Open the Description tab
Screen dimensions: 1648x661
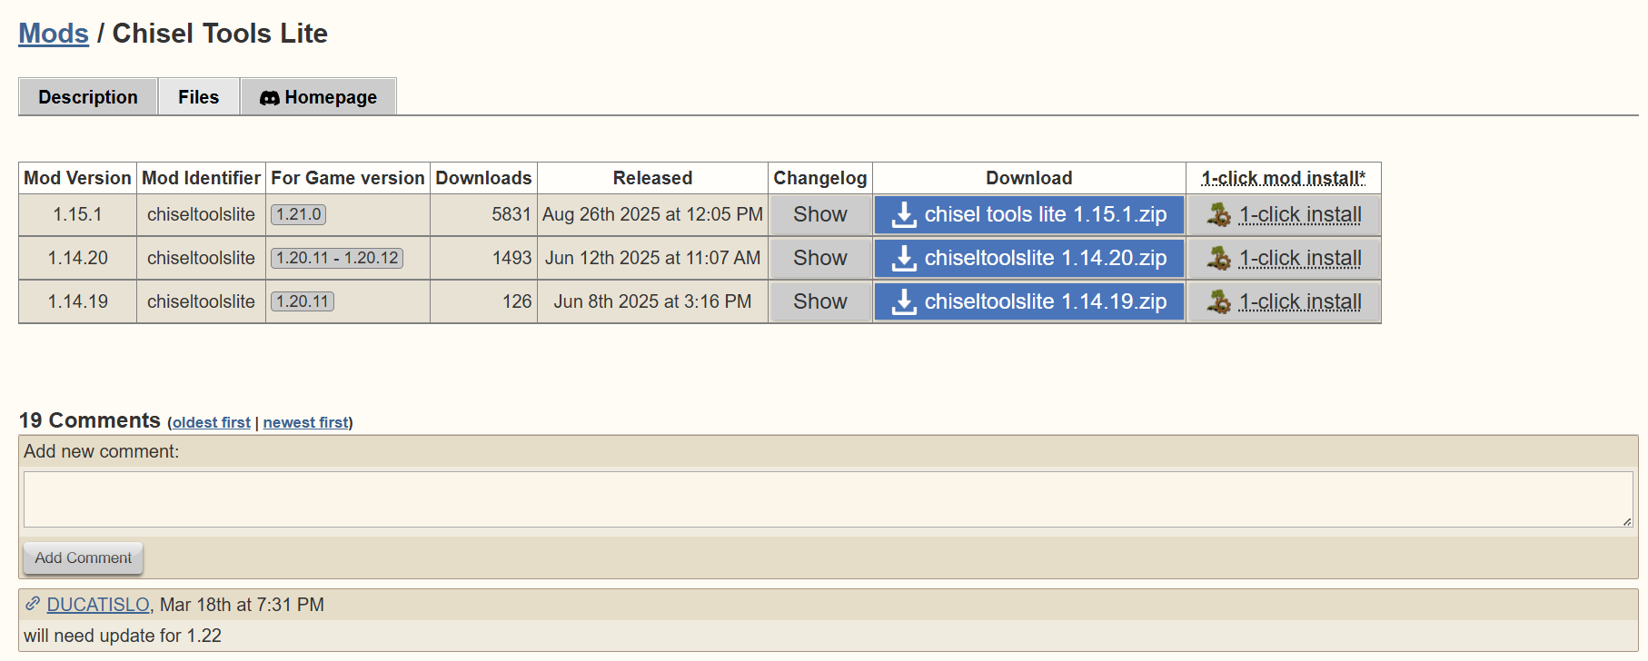pos(88,97)
